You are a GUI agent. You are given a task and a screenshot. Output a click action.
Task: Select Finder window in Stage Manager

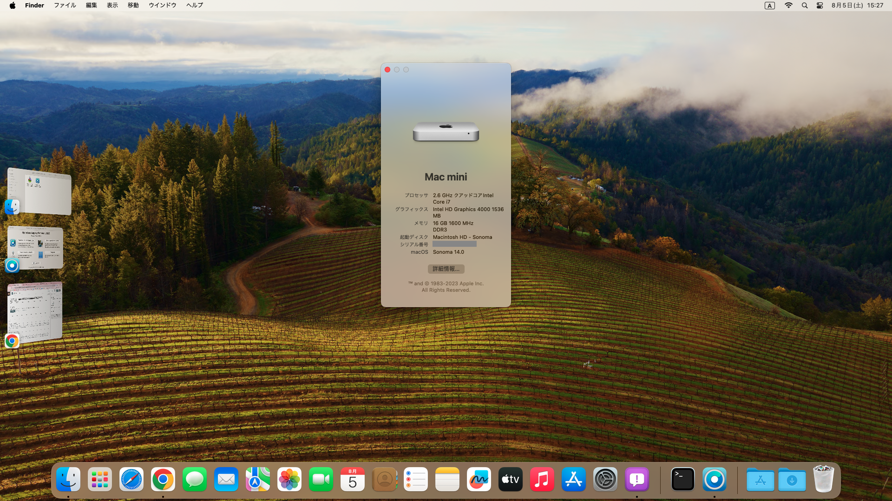coord(39,191)
